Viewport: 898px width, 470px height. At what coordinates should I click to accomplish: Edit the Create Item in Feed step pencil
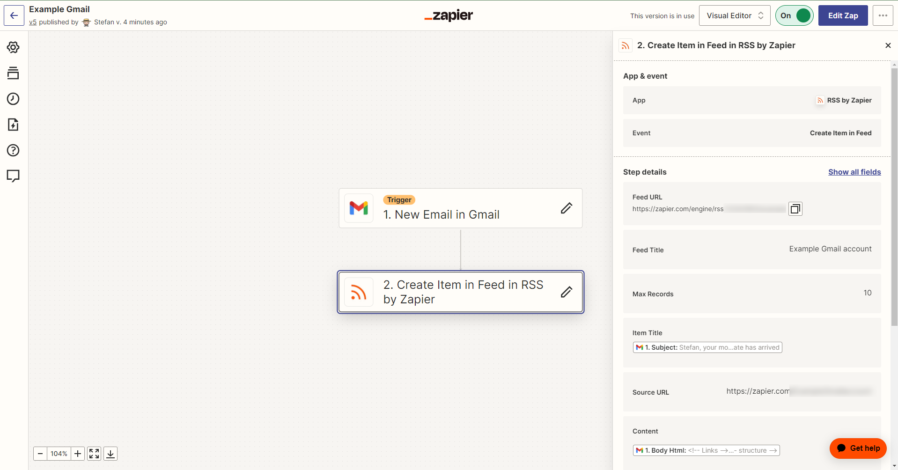(567, 292)
